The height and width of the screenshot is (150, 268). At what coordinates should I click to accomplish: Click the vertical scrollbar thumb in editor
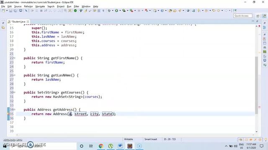click(256, 85)
